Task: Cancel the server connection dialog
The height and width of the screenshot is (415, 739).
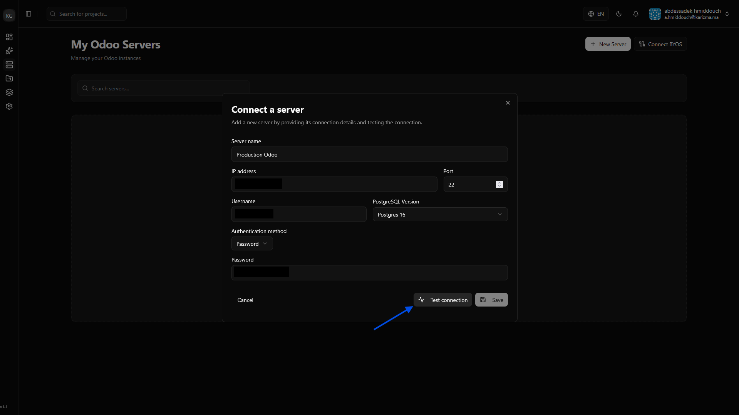Action: [245, 300]
